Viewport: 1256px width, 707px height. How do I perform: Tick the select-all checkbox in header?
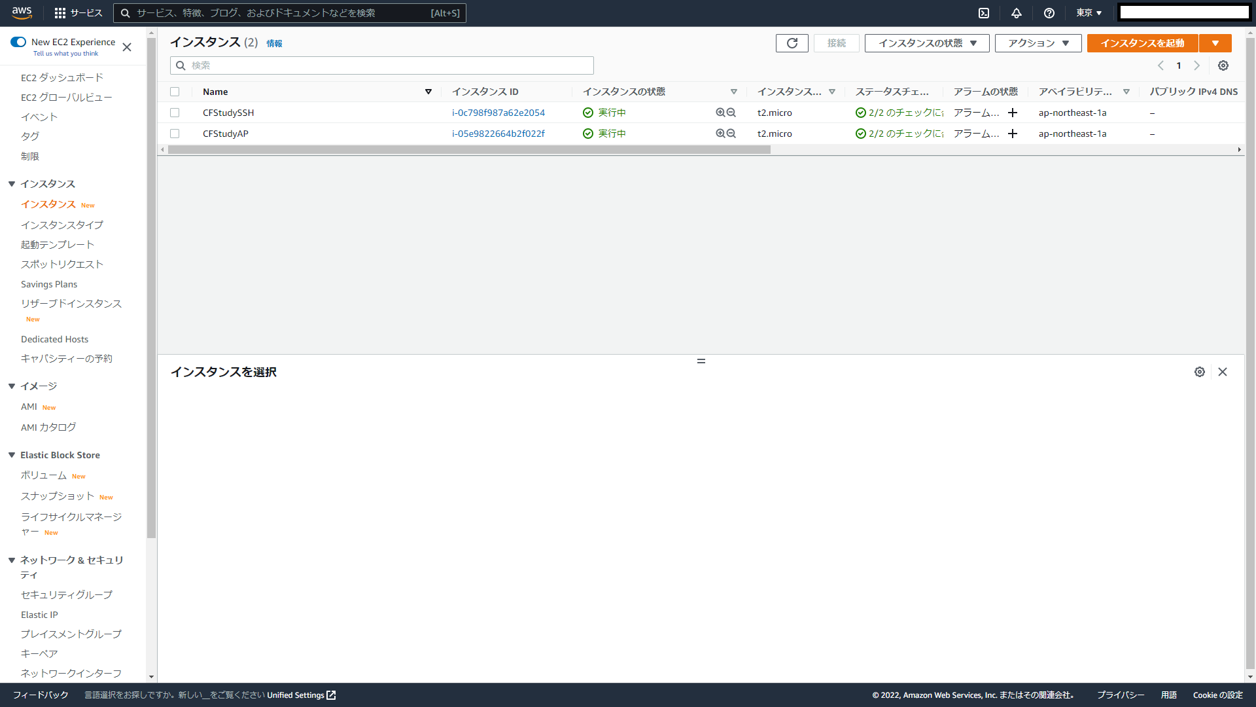175,92
